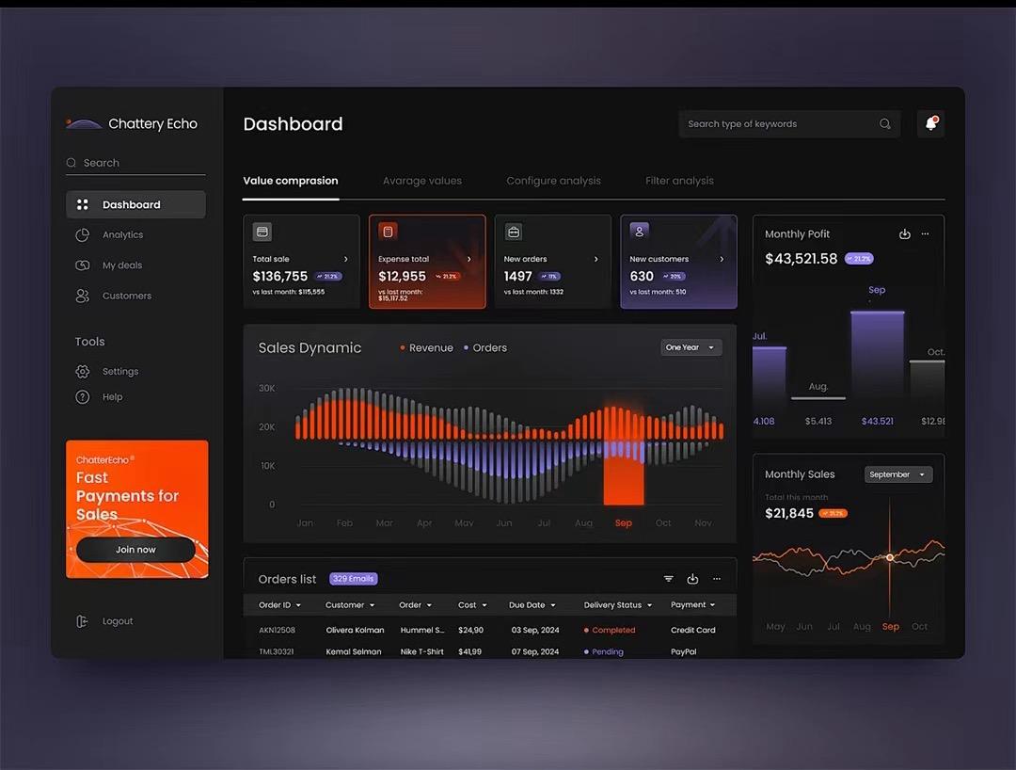This screenshot has width=1016, height=770.
Task: Click the Orders list download icon
Action: pyautogui.click(x=692, y=579)
